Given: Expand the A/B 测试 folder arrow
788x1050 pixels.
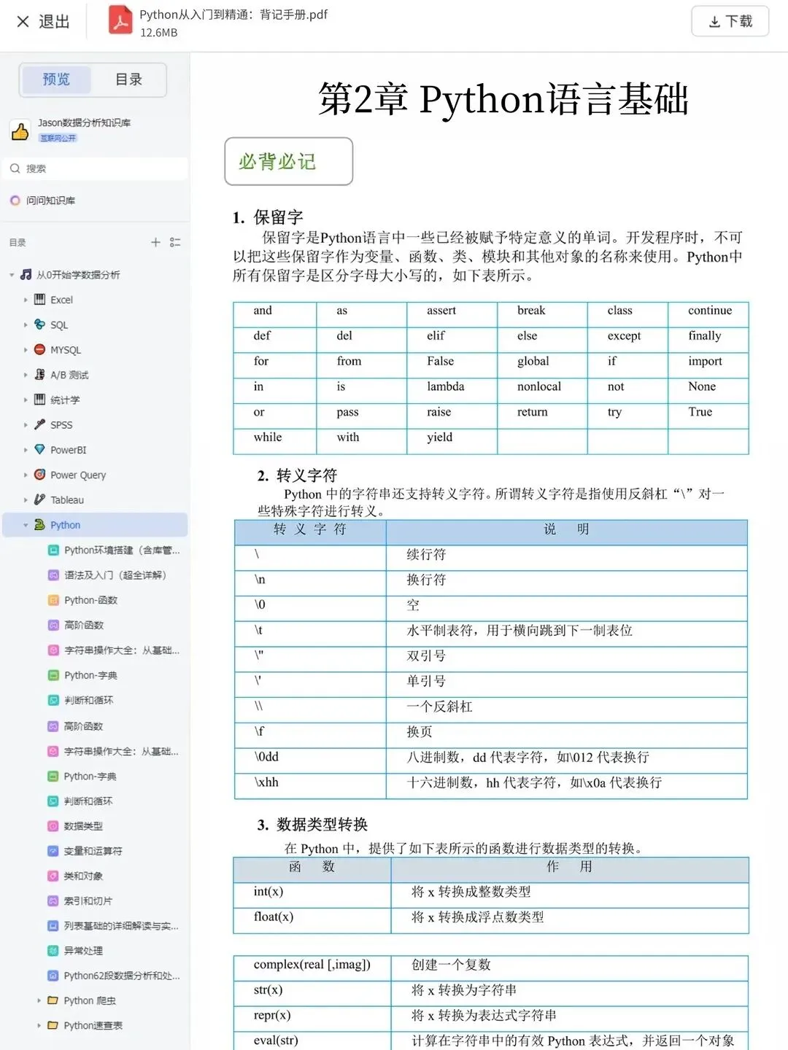Looking at the screenshot, I should pos(26,375).
